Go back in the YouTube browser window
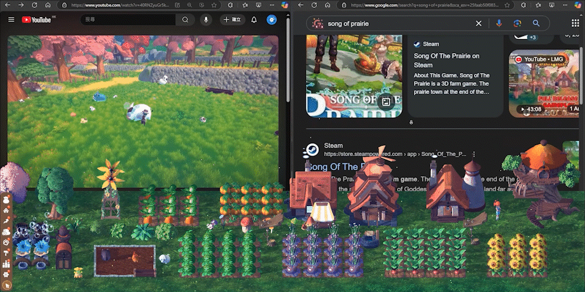The image size is (585, 292). pos(7,5)
